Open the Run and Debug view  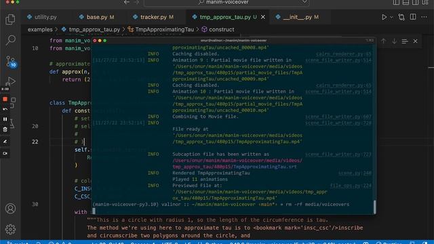point(11,81)
